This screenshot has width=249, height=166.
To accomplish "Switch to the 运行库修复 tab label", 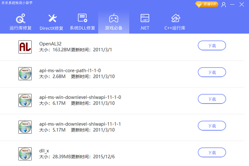I will pos(21,28).
